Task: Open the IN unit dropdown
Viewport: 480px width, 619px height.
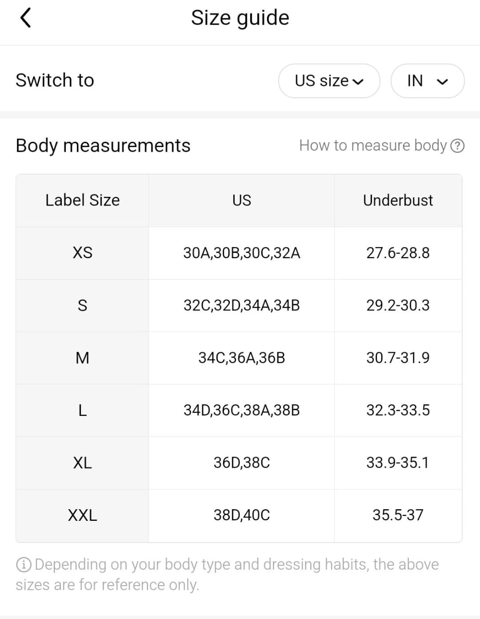Action: (x=427, y=81)
